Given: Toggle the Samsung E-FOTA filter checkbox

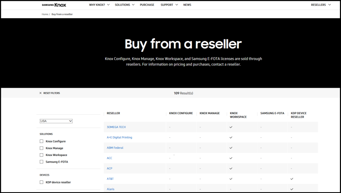Looking at the screenshot, I should (x=41, y=162).
